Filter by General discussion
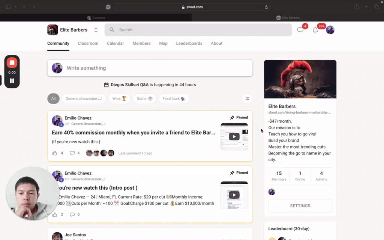Screen dimensions: 384x240 (84, 99)
